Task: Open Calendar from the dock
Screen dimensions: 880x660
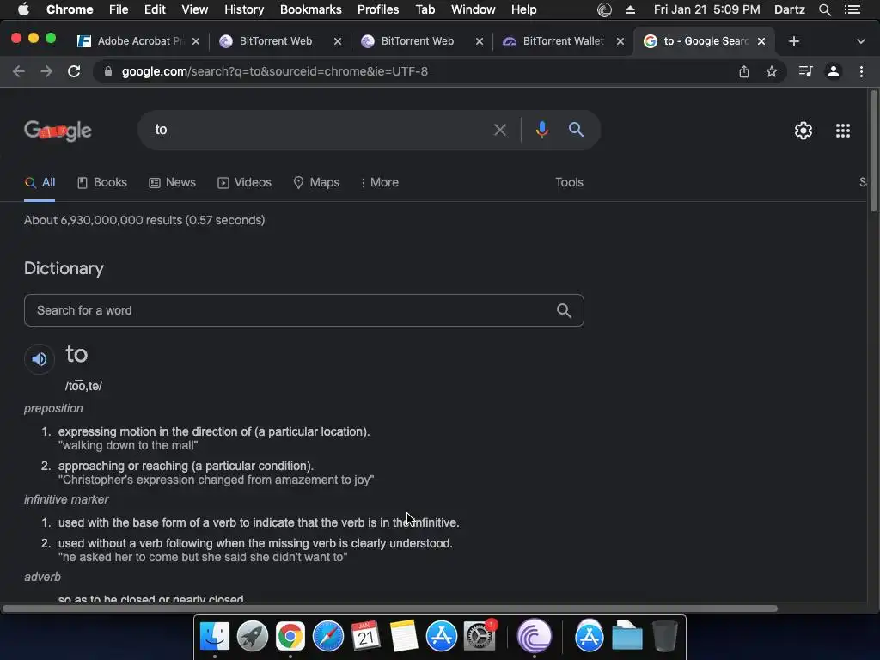Action: click(365, 636)
